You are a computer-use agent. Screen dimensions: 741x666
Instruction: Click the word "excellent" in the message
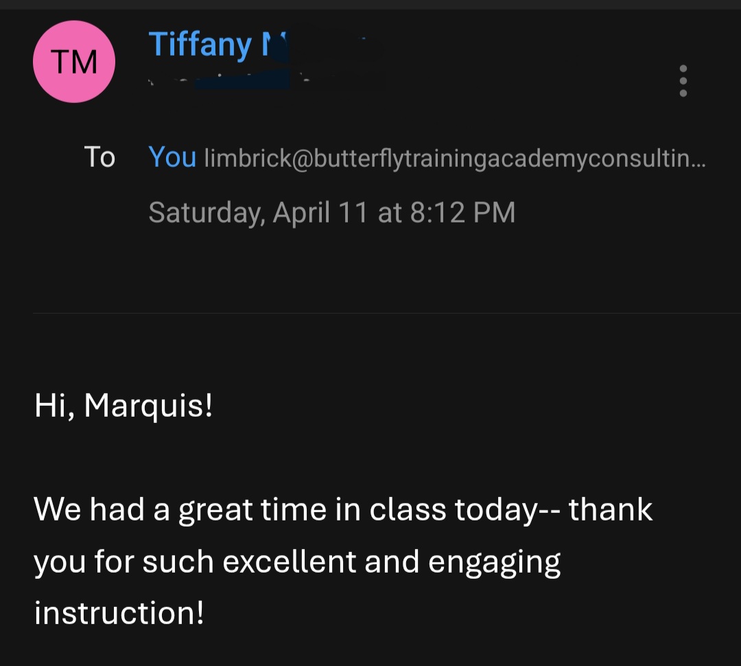pyautogui.click(x=289, y=562)
